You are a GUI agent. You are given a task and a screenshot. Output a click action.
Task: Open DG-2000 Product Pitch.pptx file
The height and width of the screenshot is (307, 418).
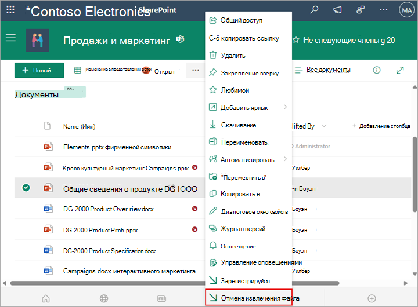[x=100, y=230]
